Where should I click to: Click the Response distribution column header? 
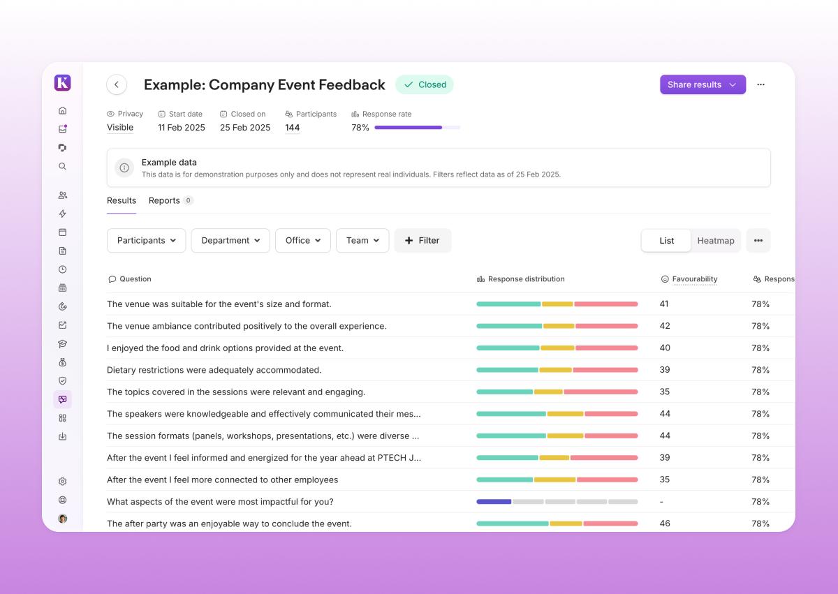(521, 279)
